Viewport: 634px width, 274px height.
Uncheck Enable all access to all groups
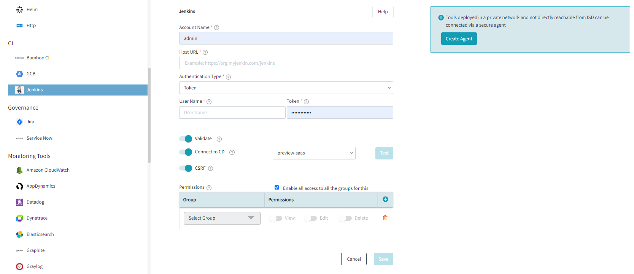click(276, 188)
